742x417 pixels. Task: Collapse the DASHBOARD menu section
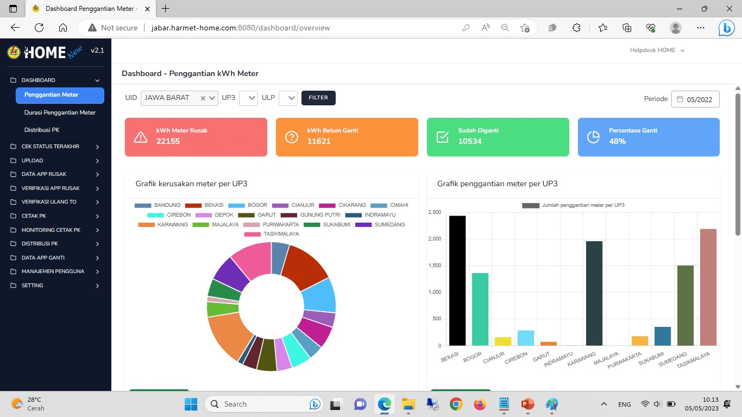pyautogui.click(x=55, y=80)
